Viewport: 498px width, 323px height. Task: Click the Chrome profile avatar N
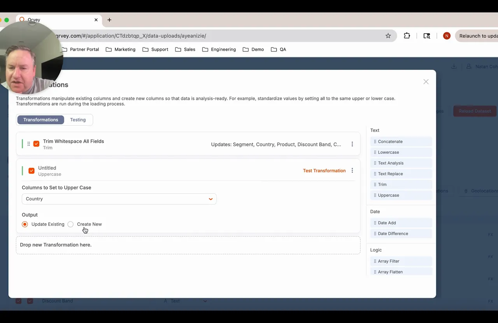pyautogui.click(x=447, y=36)
